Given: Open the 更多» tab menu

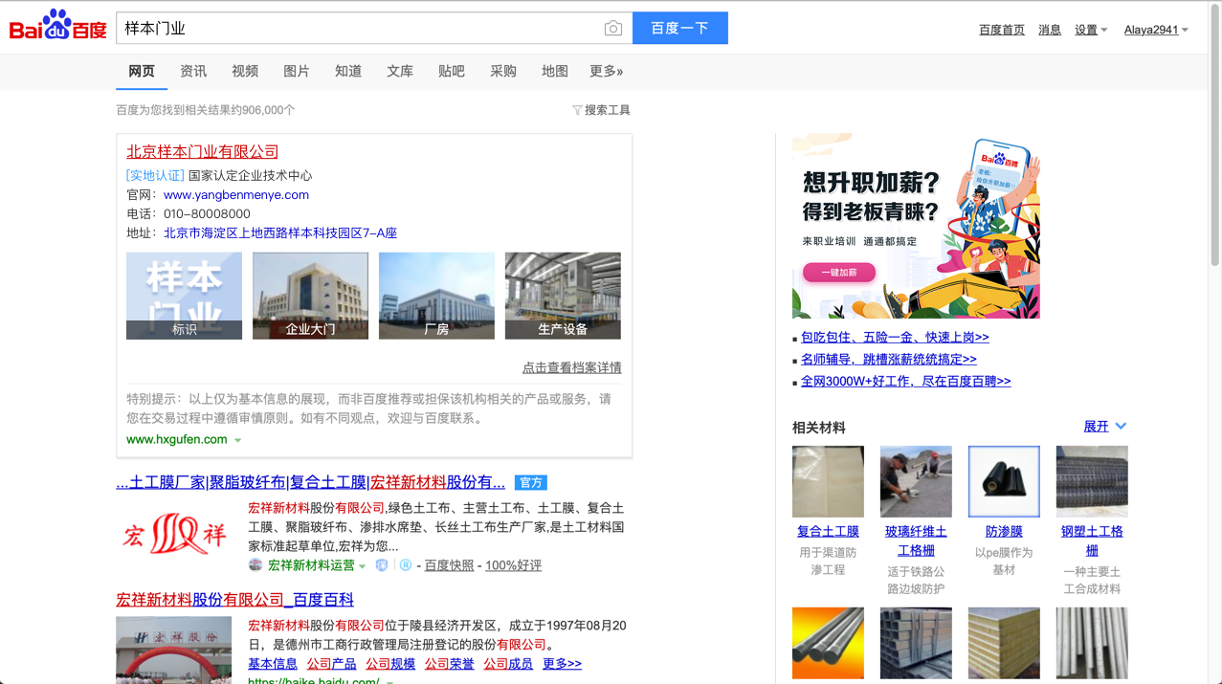Looking at the screenshot, I should pos(606,71).
